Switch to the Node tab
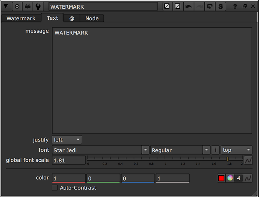 point(92,18)
